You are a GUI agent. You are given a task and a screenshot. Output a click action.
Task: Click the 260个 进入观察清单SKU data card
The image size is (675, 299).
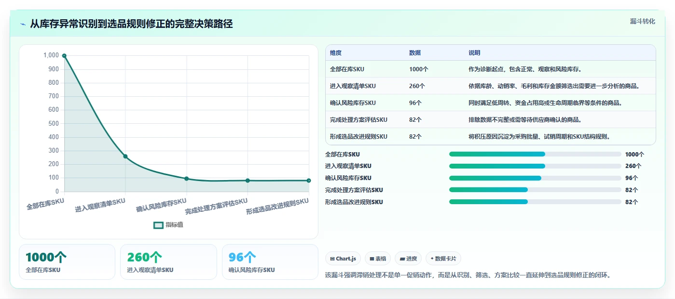coord(168,262)
